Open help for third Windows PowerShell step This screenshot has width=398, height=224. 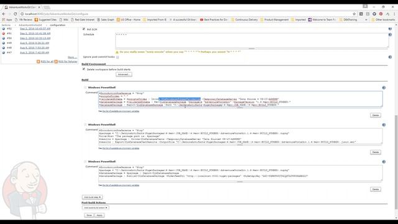[x=384, y=162]
